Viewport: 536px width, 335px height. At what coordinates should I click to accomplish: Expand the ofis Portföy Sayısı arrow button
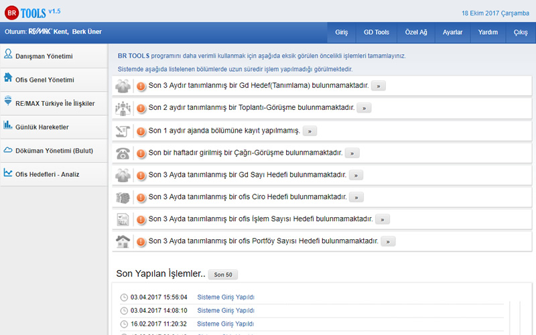click(388, 241)
